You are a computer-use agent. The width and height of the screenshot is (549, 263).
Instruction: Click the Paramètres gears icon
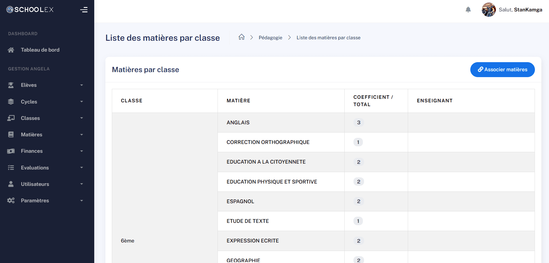click(x=11, y=200)
